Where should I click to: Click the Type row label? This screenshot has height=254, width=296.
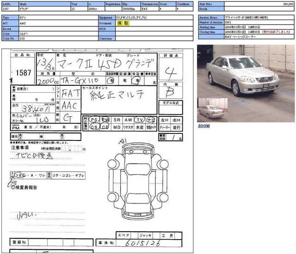pos(10,18)
